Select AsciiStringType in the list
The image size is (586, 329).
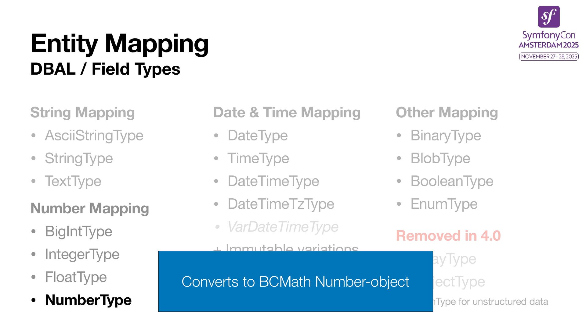click(x=94, y=136)
